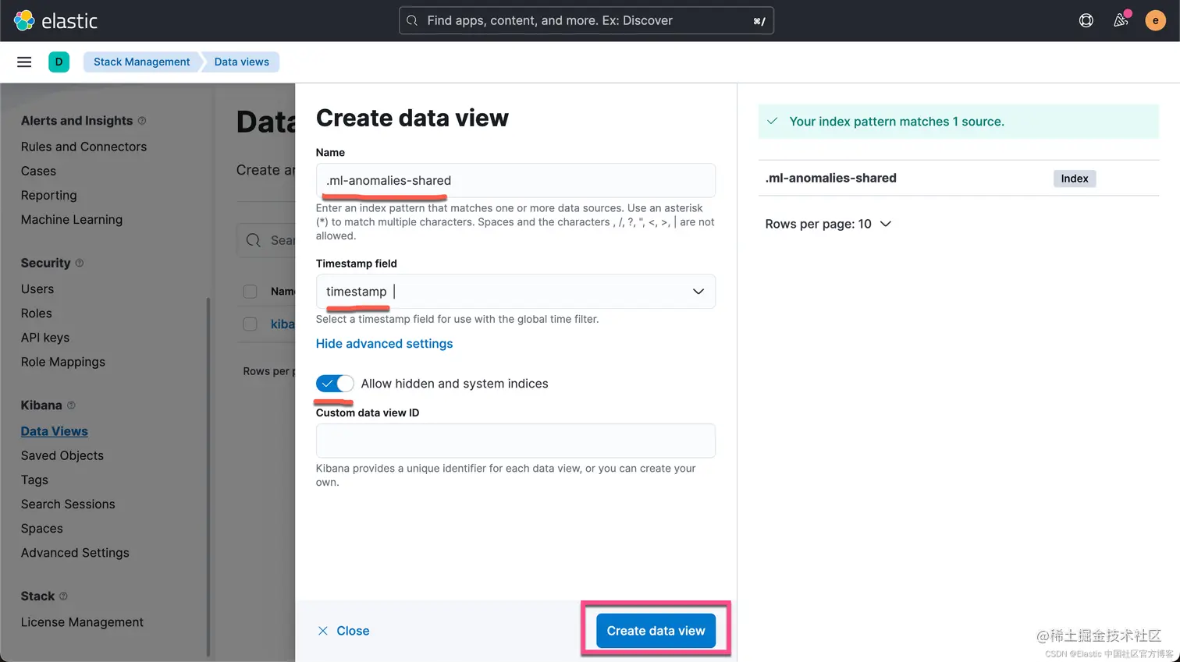The height and width of the screenshot is (662, 1180).
Task: Click the .ml-anomalies-shared matched source row
Action: tap(958, 178)
